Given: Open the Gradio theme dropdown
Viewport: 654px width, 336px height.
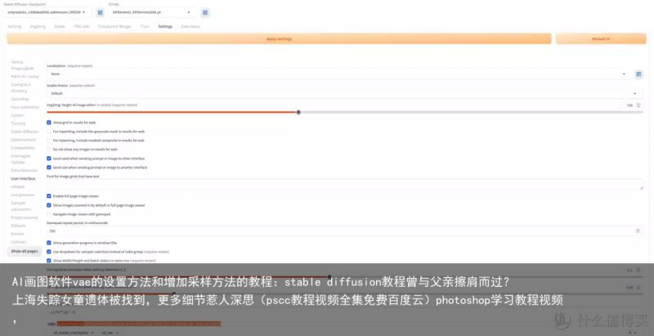Looking at the screenshot, I should point(344,93).
